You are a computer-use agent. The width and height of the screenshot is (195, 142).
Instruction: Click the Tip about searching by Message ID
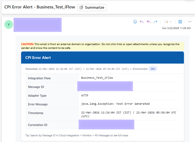(x=77, y=135)
